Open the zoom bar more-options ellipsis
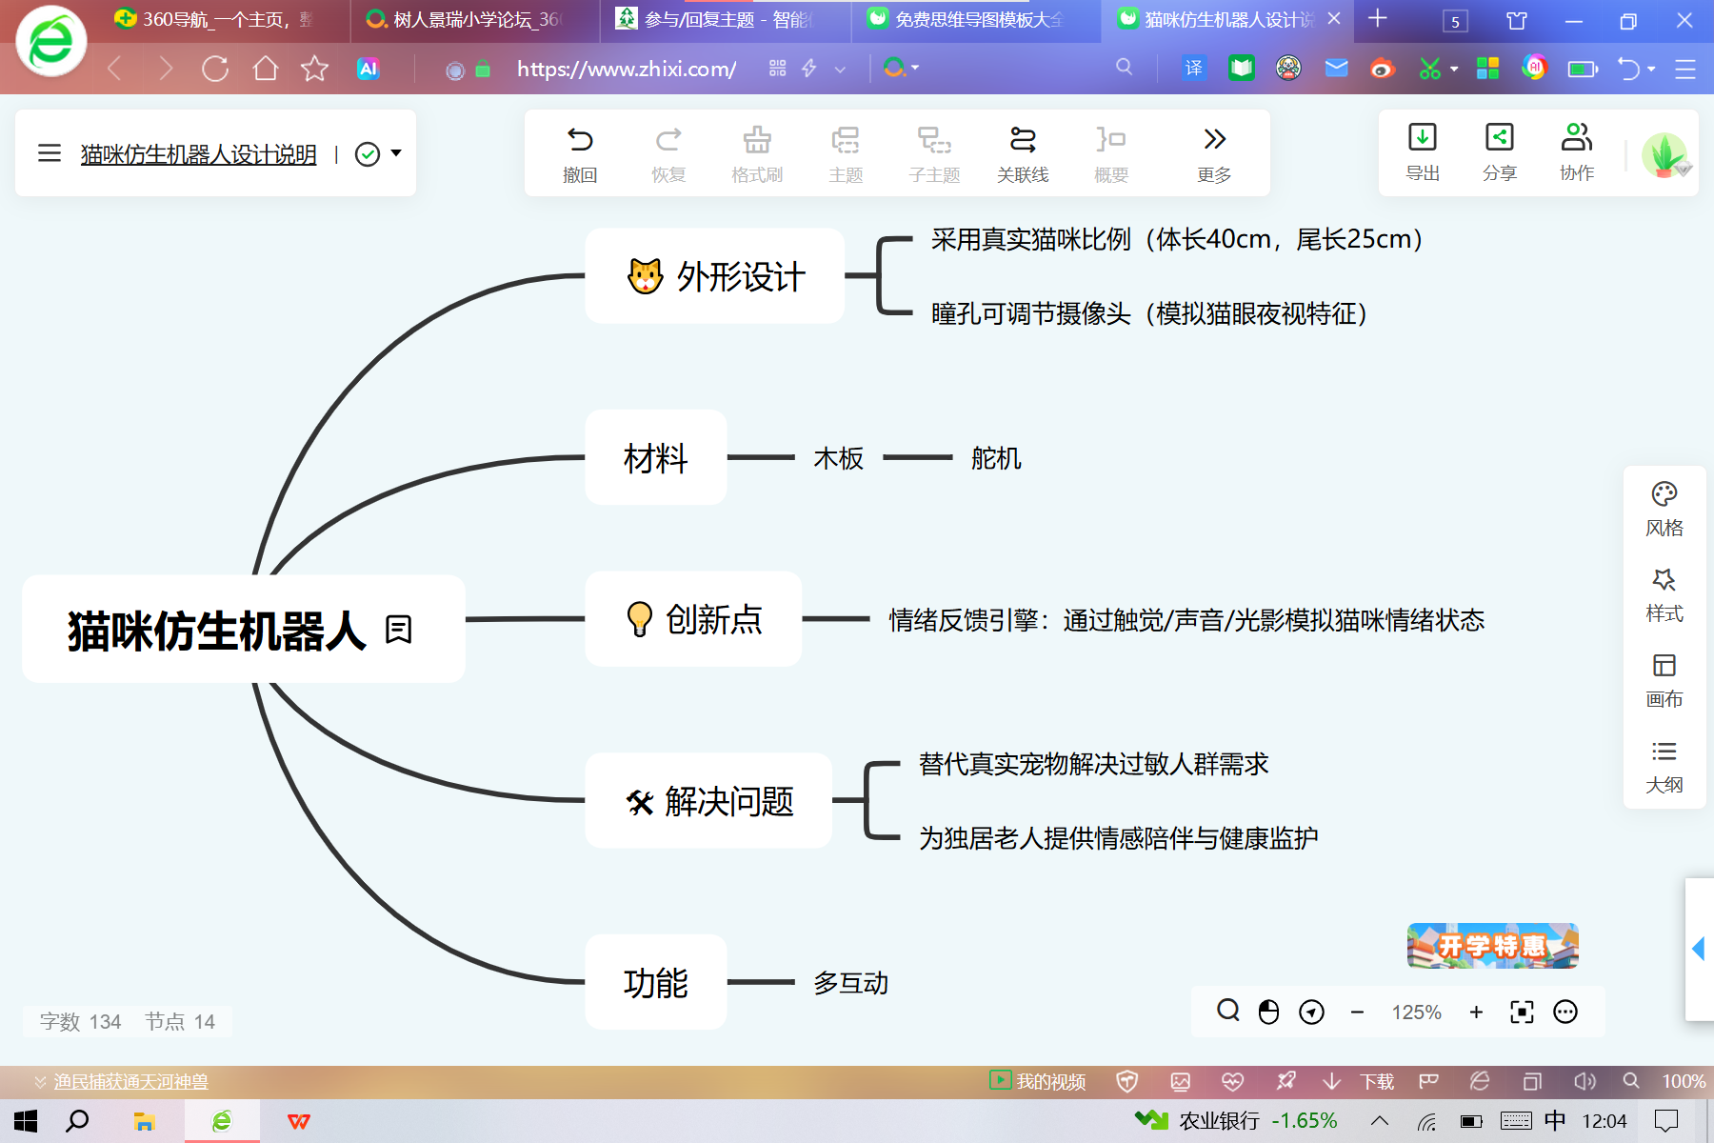Image resolution: width=1714 pixels, height=1143 pixels. (x=1565, y=1012)
